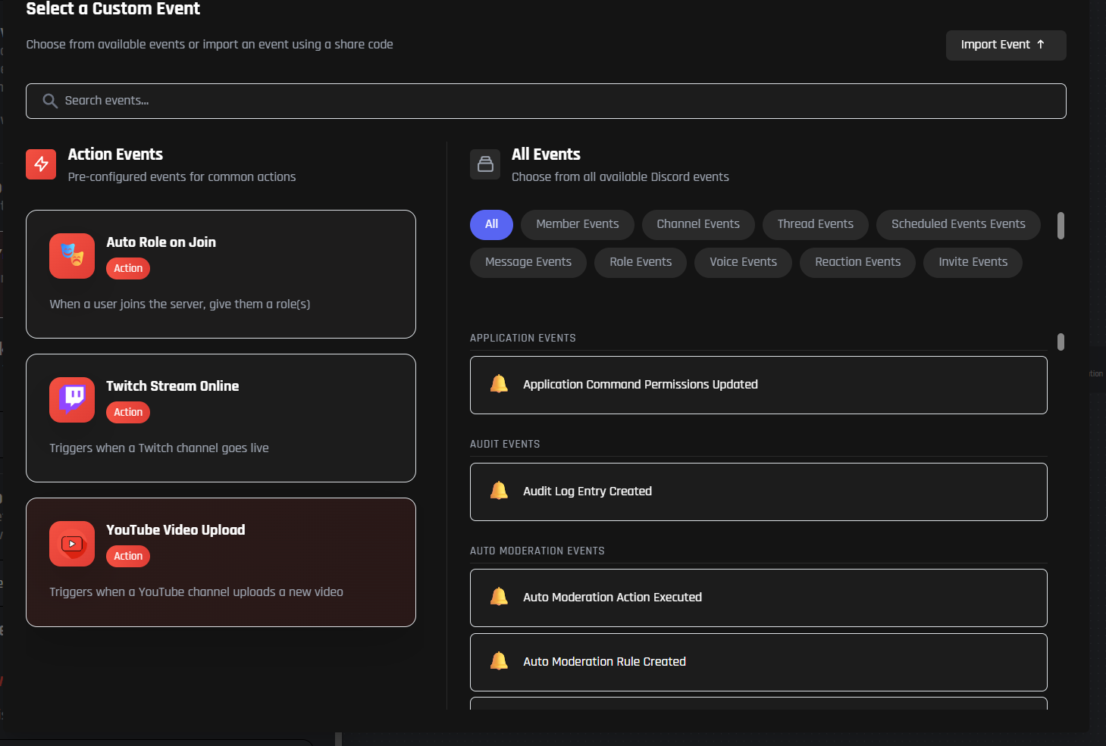
Task: Click the Auto Role on Join masks icon
Action: pos(72,256)
